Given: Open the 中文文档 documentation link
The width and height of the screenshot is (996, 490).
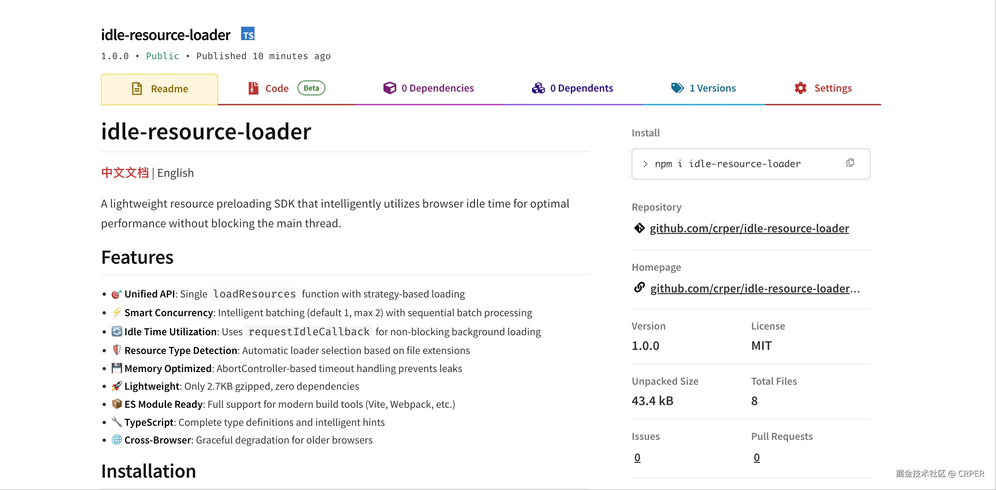Looking at the screenshot, I should pos(125,172).
